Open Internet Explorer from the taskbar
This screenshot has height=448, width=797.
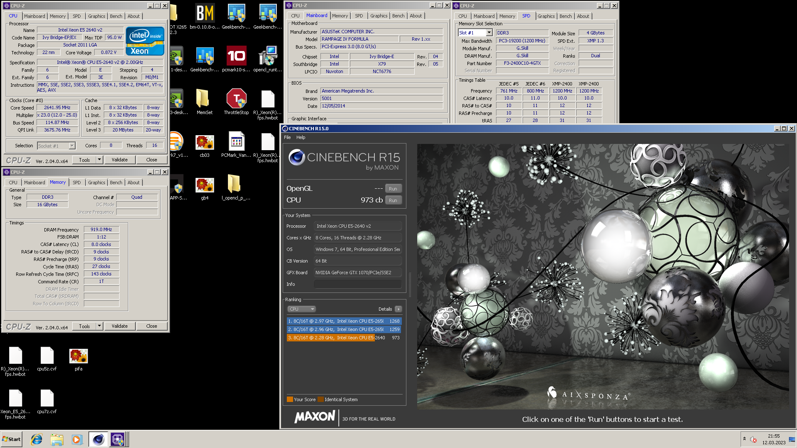(37, 439)
